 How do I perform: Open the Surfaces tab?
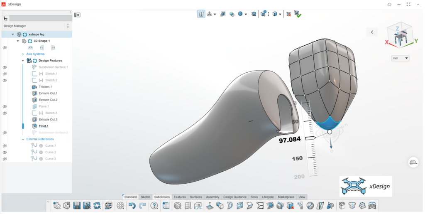tap(196, 197)
